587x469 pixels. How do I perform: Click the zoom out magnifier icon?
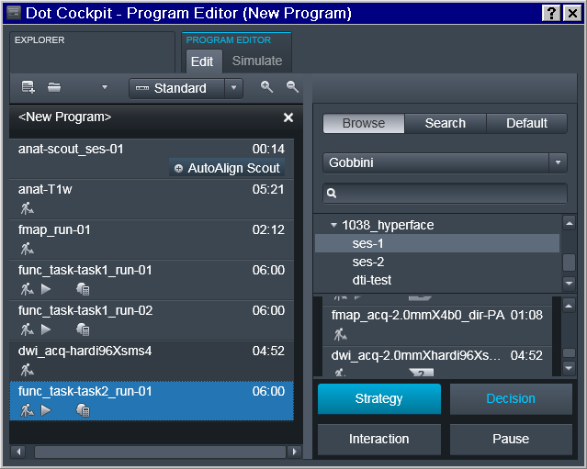click(292, 87)
